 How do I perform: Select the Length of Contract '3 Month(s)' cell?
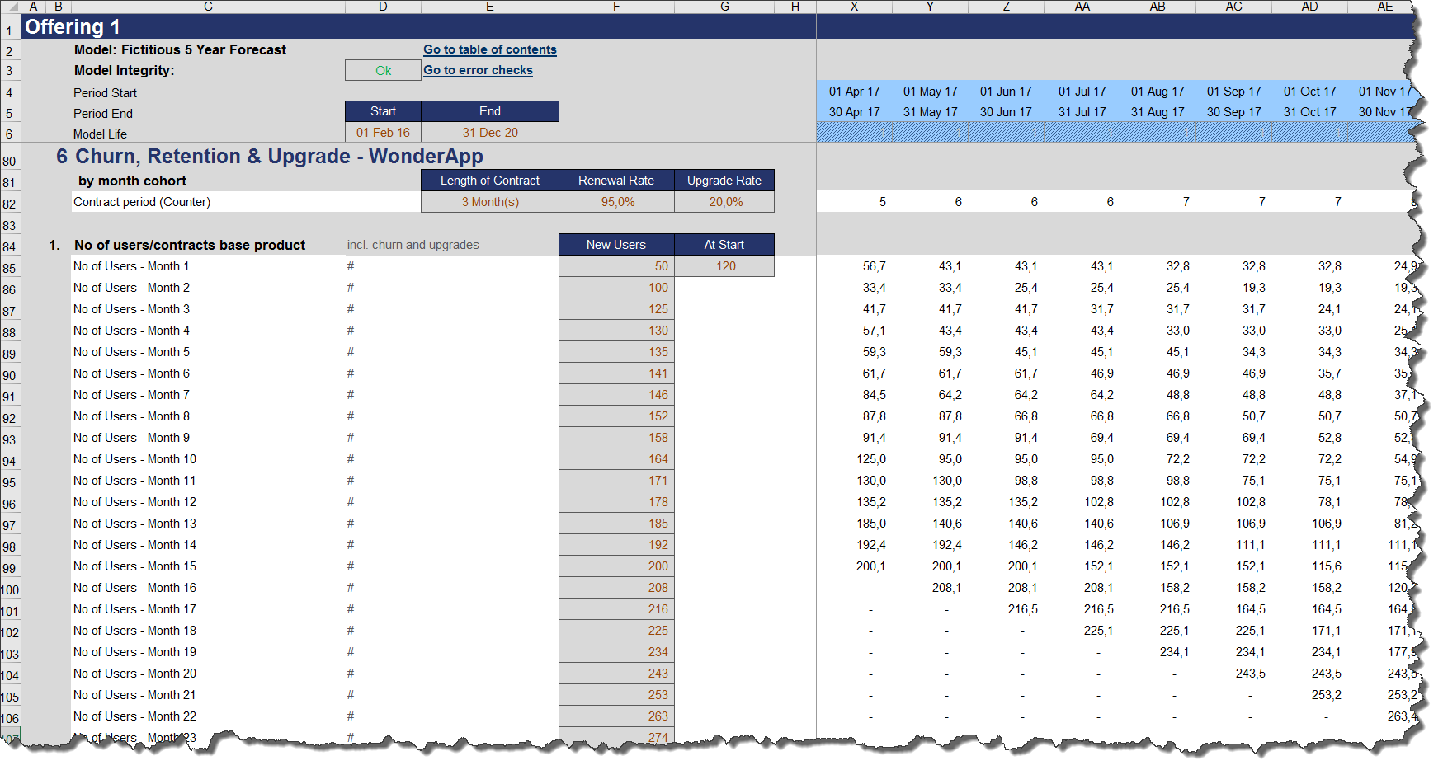490,202
